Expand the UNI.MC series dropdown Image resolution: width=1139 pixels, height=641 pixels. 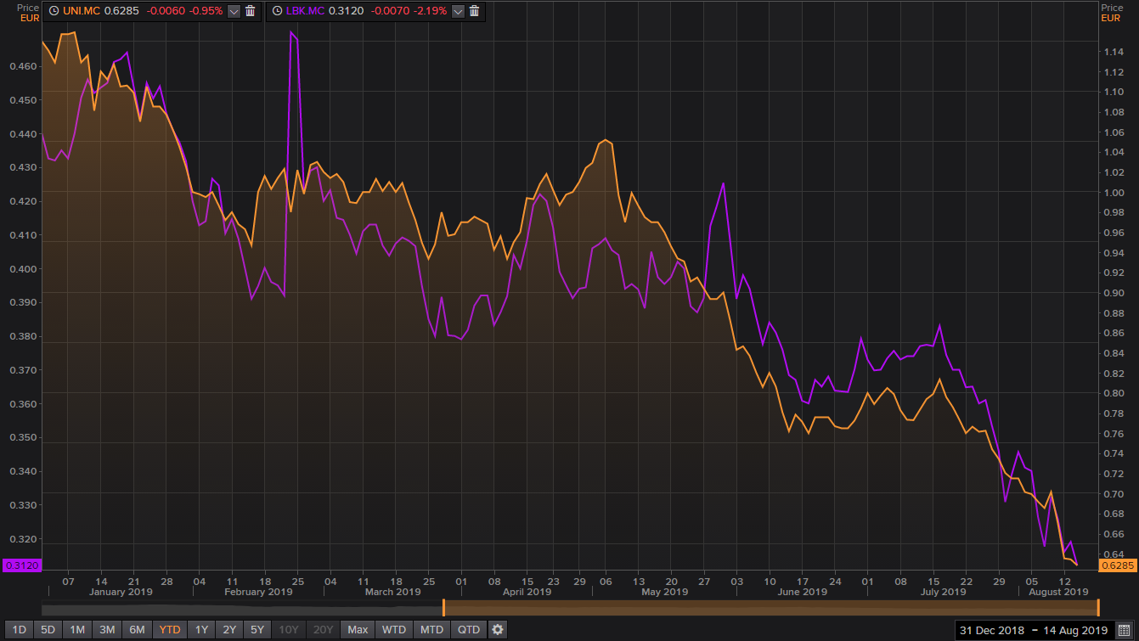tap(234, 11)
